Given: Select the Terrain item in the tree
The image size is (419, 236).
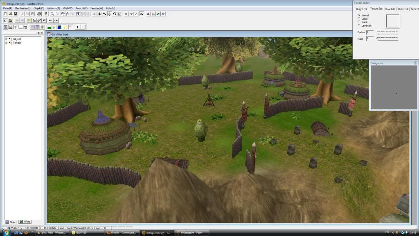Looking at the screenshot, I should click(17, 43).
